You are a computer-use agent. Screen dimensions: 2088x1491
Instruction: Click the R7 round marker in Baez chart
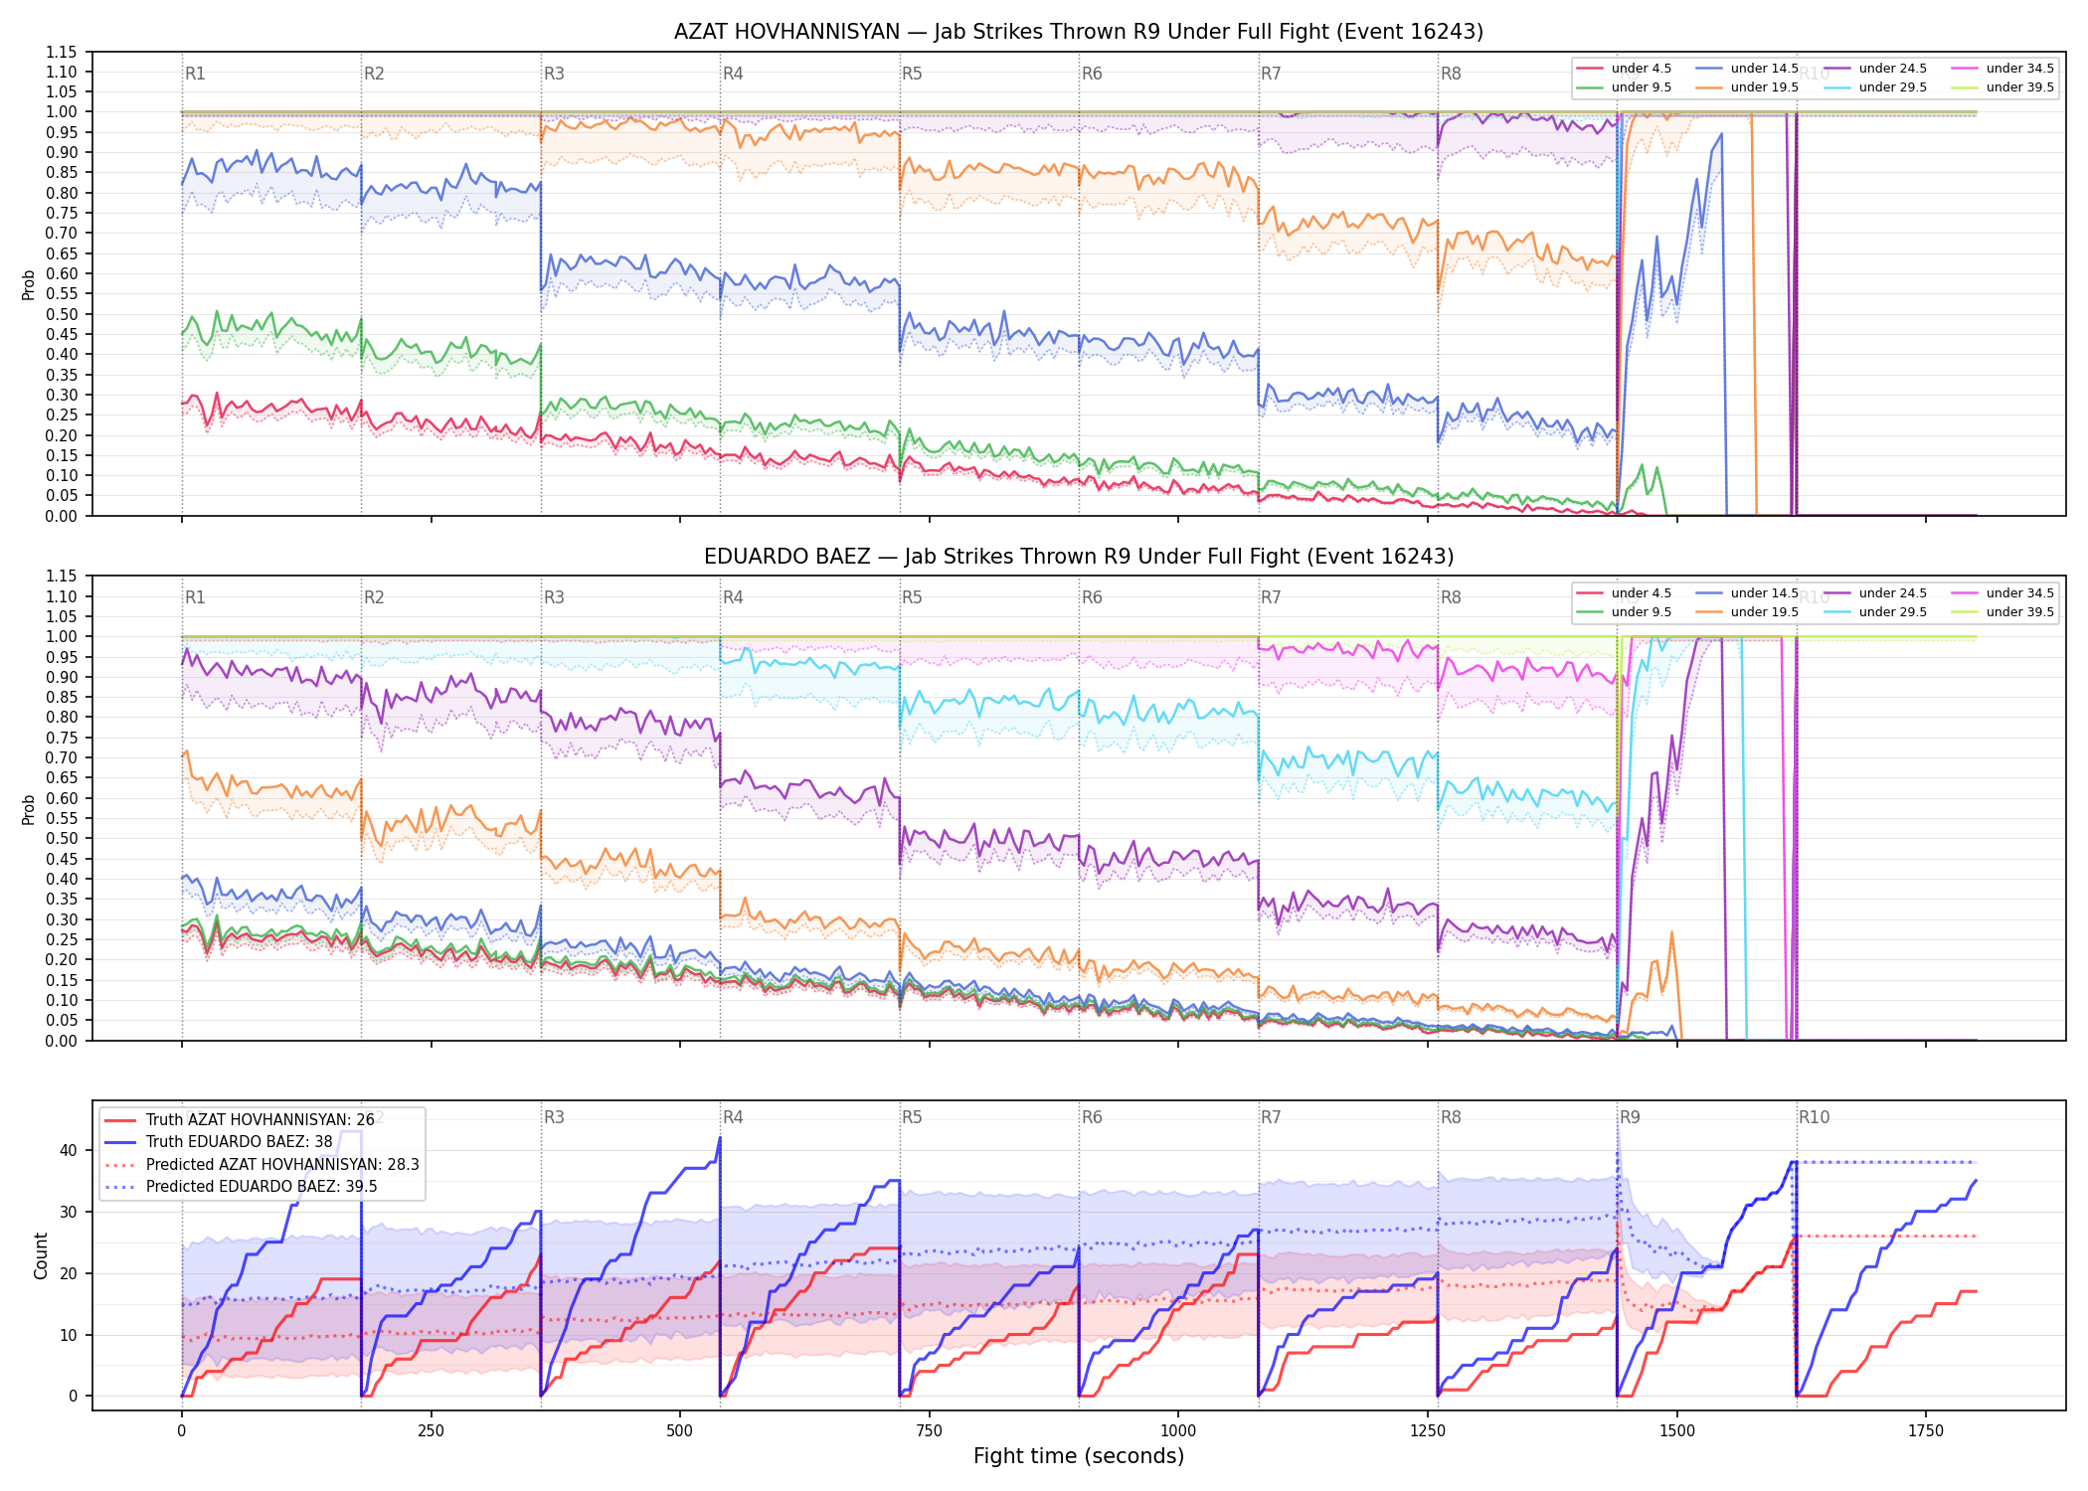(x=1271, y=597)
